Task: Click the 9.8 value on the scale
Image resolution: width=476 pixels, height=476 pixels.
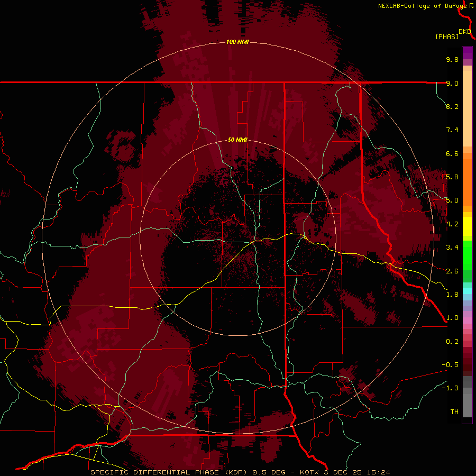Action: 452,59
